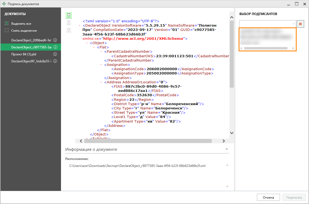Collapse the DeclareObject XML root node
Viewport: 309px width, 204px height.
(x=80, y=26)
